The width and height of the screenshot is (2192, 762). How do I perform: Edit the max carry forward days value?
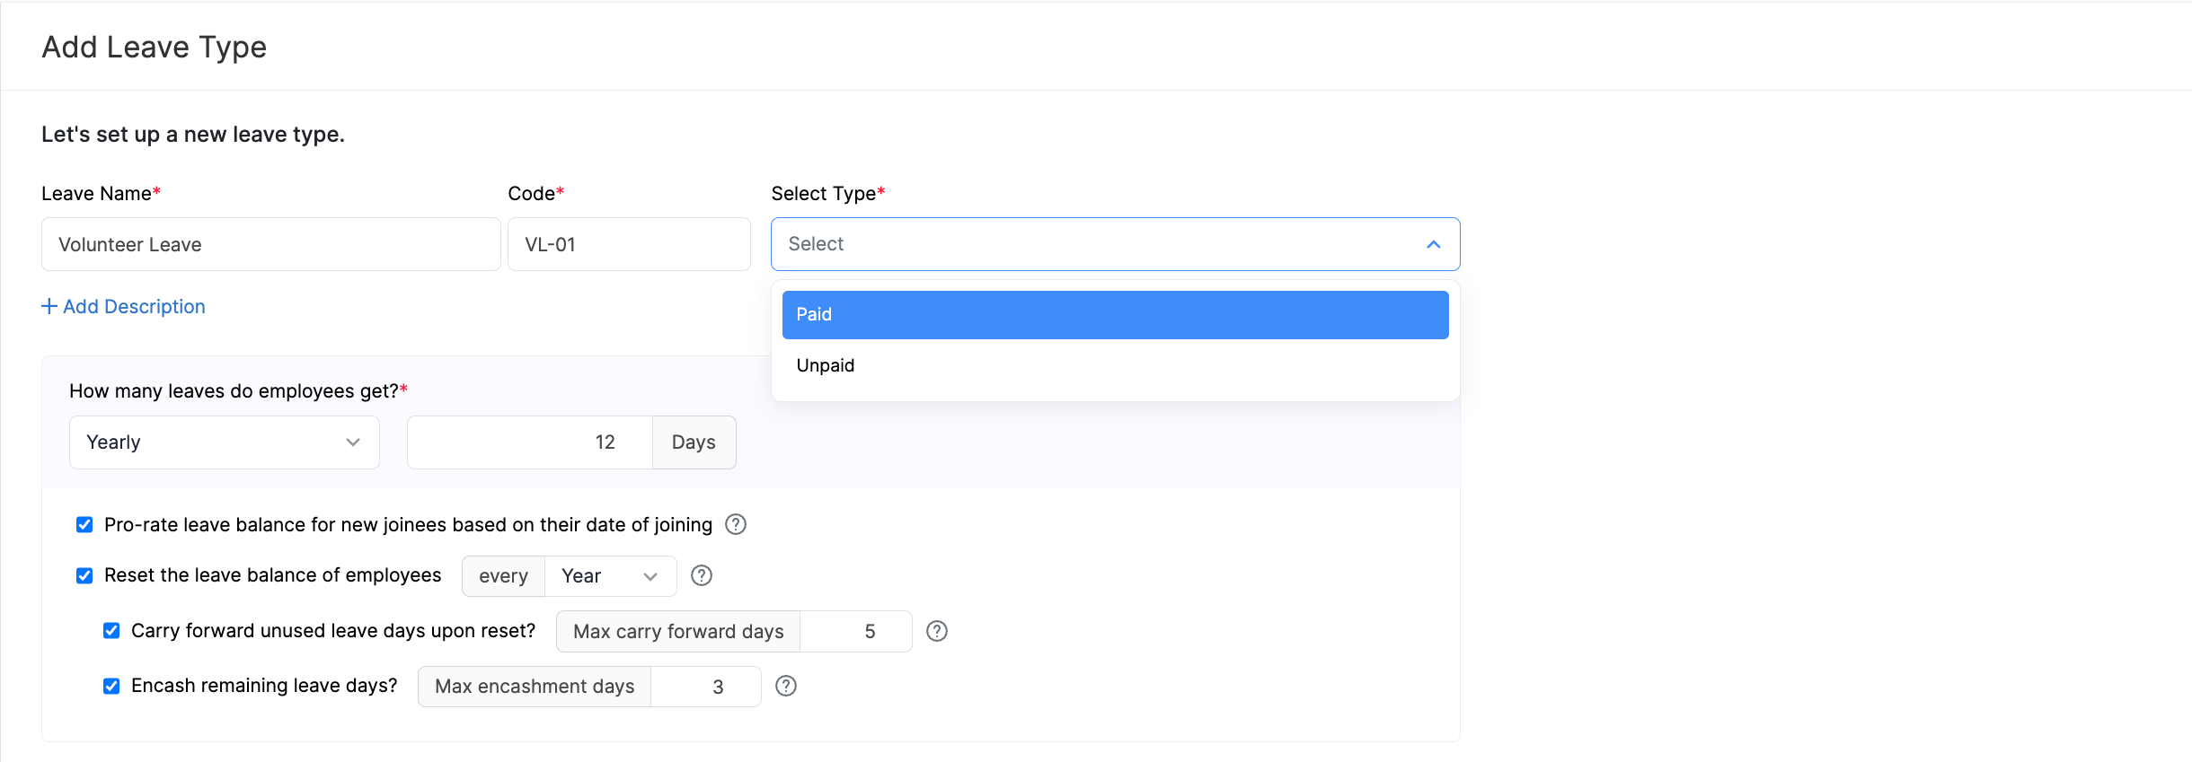[x=855, y=632]
